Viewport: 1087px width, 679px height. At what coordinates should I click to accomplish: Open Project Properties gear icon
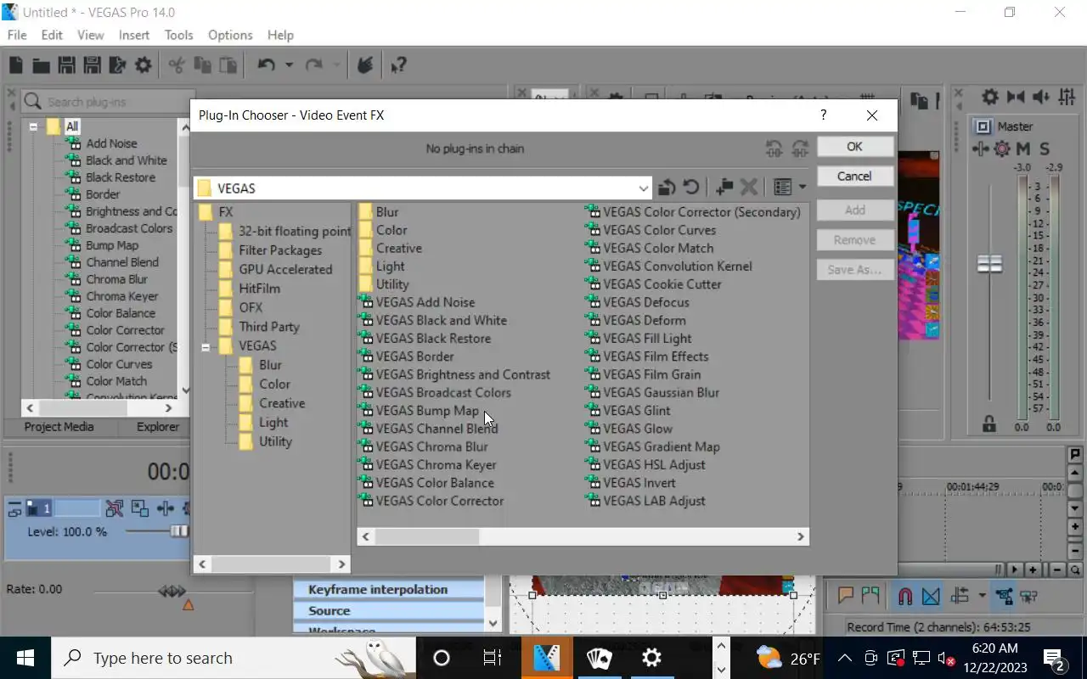143,65
